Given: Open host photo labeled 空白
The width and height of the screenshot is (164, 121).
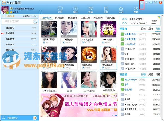Looking at the screenshot, I should pyautogui.click(x=69, y=80).
